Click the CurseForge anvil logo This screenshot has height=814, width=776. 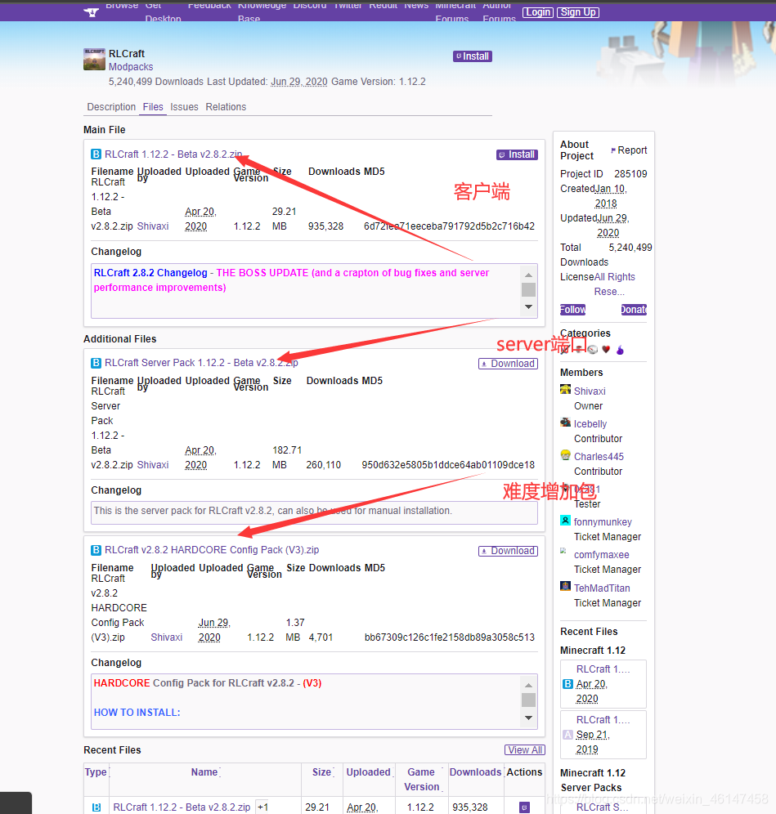coord(92,12)
